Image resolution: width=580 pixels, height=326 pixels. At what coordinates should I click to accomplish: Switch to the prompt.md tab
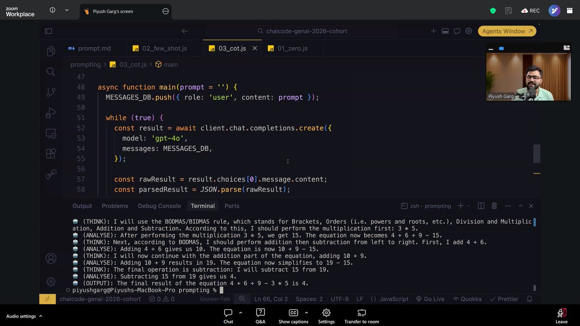point(94,48)
